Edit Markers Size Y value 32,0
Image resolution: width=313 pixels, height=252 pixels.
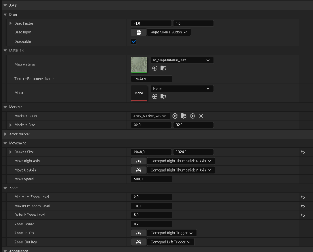(193, 125)
